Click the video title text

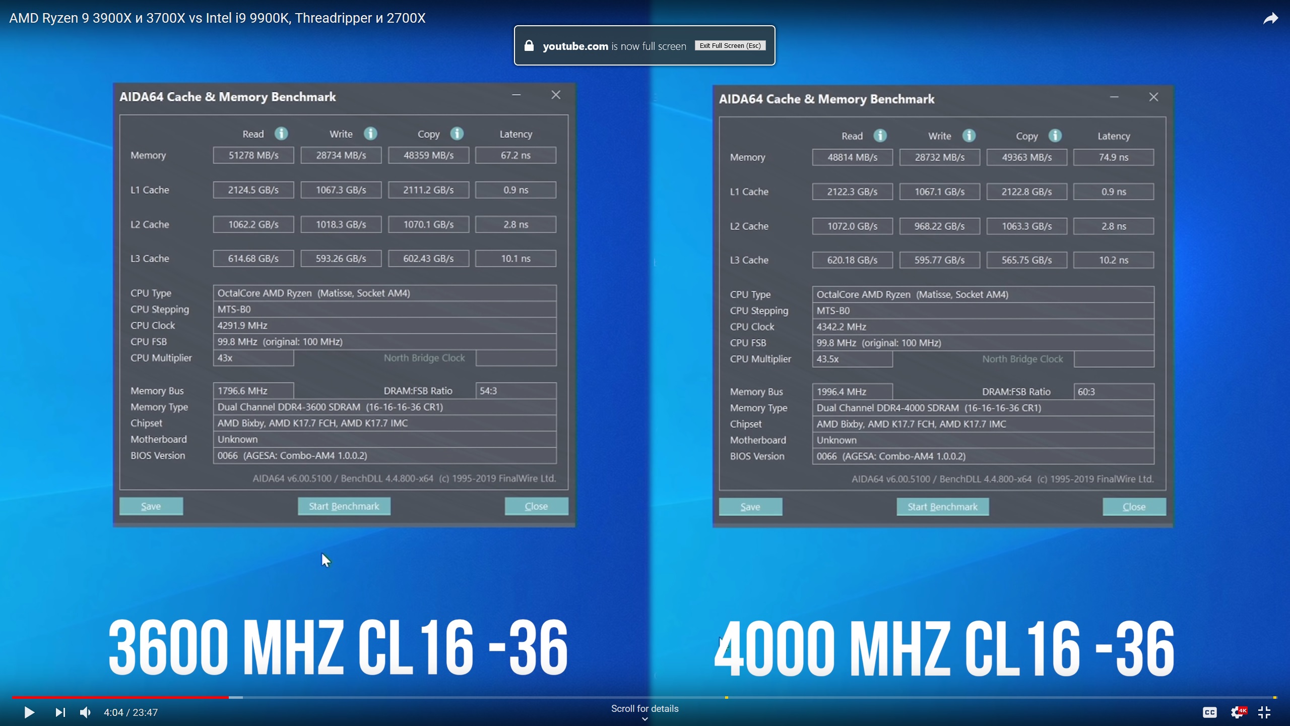tap(217, 18)
